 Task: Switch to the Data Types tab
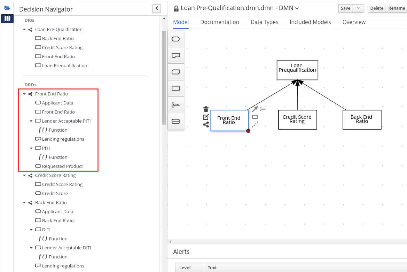tap(264, 22)
